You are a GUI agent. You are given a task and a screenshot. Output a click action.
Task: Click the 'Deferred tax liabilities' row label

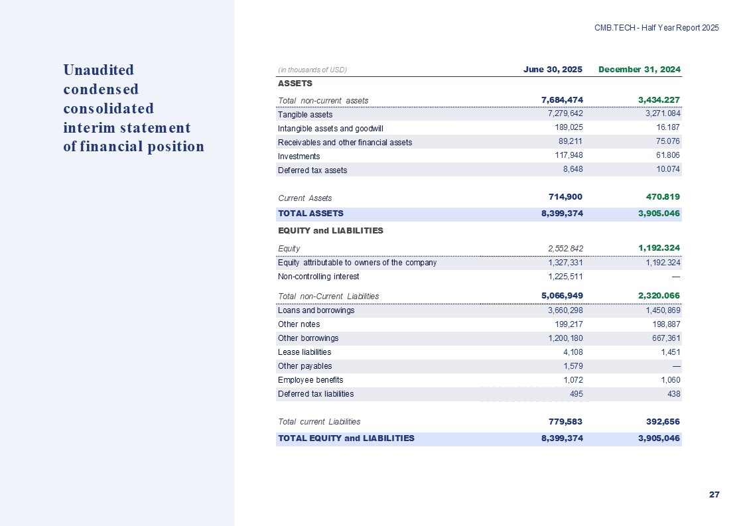coord(316,394)
